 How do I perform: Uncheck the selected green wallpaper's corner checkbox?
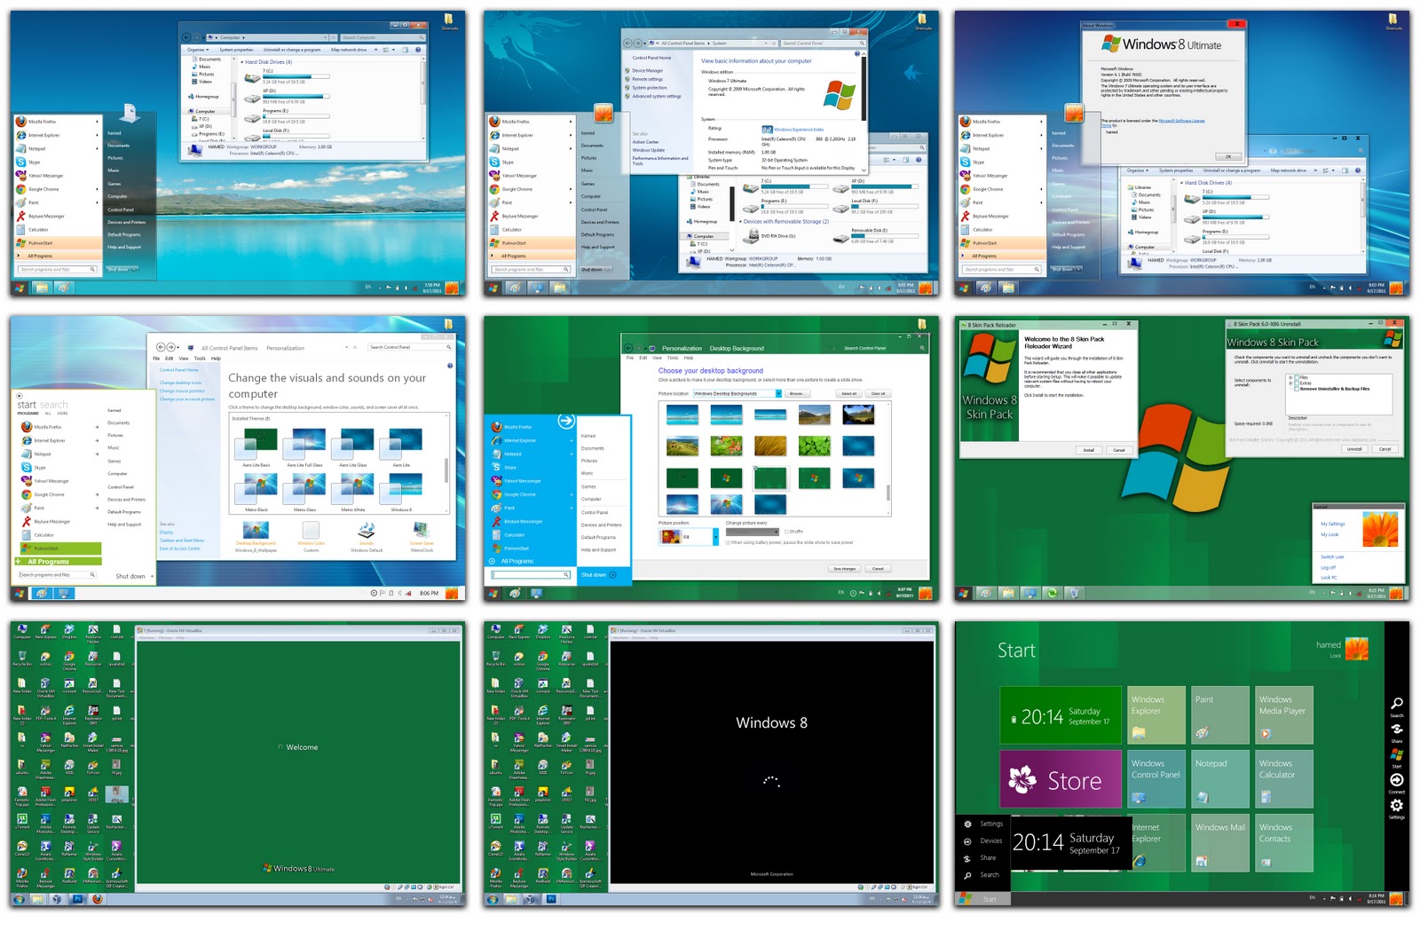point(756,469)
